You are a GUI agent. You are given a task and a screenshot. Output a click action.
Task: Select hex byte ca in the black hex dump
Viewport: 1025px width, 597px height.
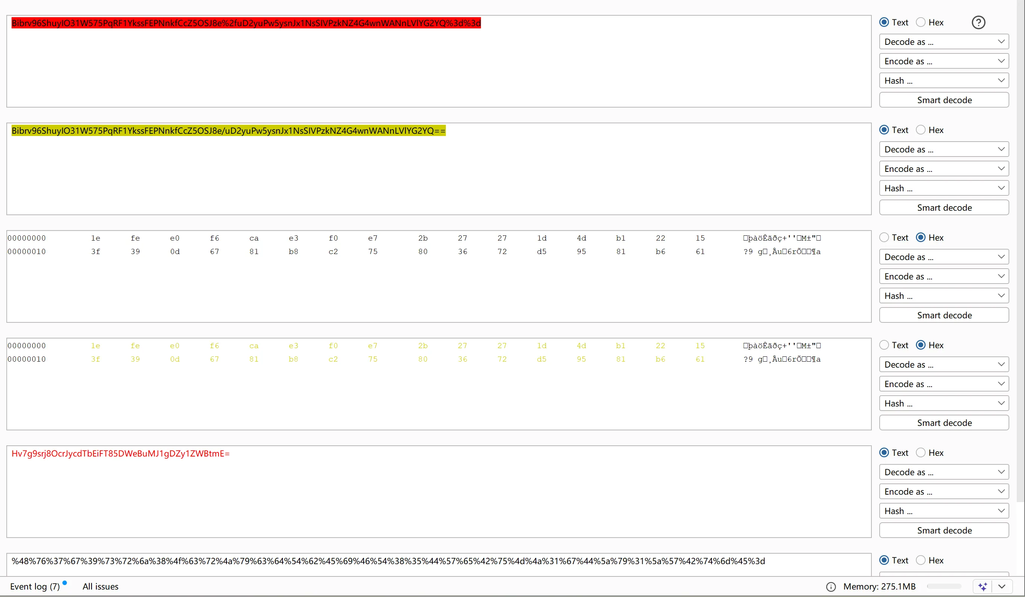pos(254,238)
